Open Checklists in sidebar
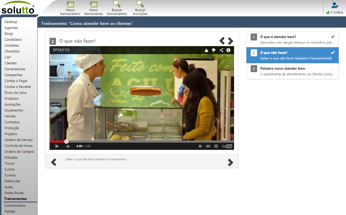346x215 pixels. (12, 51)
